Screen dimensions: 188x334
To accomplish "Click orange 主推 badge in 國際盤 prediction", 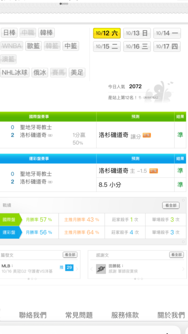I will (147, 135).
